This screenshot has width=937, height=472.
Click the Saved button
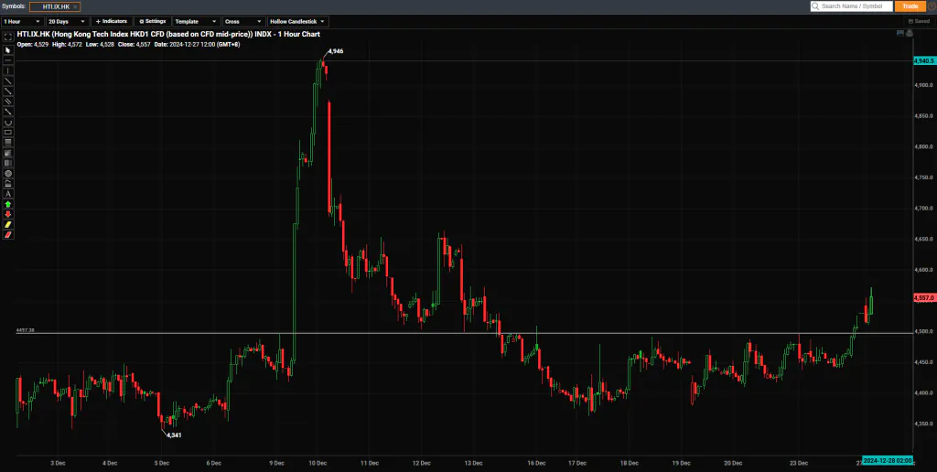tap(919, 22)
